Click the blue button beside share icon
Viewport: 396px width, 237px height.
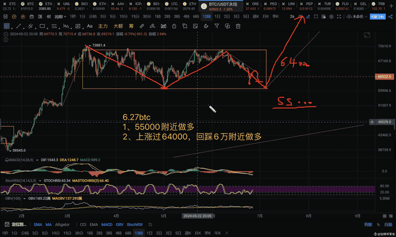378,16
